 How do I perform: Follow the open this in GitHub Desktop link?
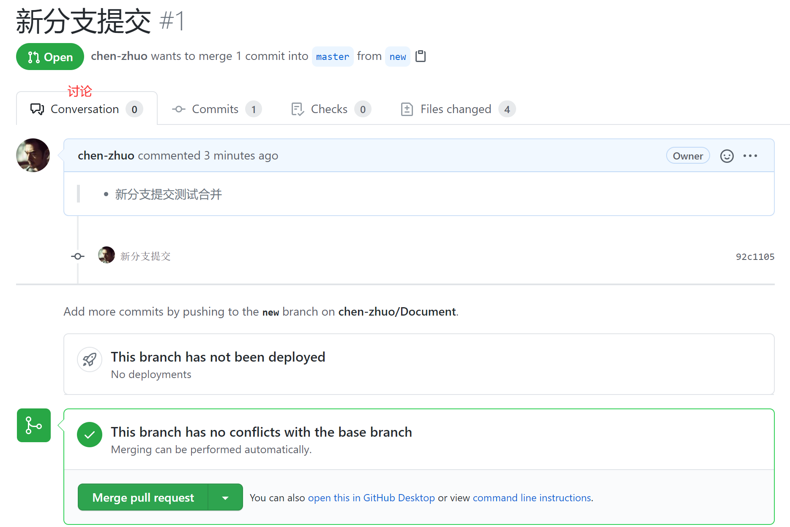tap(371, 498)
